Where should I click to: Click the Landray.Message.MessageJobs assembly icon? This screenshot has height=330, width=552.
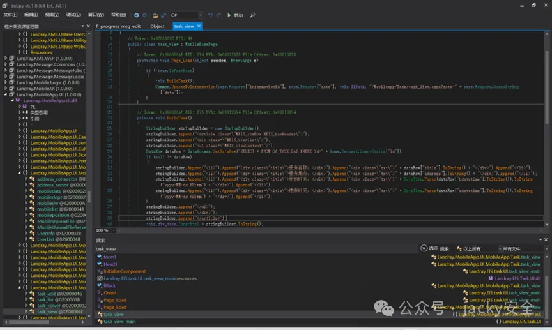11,70
